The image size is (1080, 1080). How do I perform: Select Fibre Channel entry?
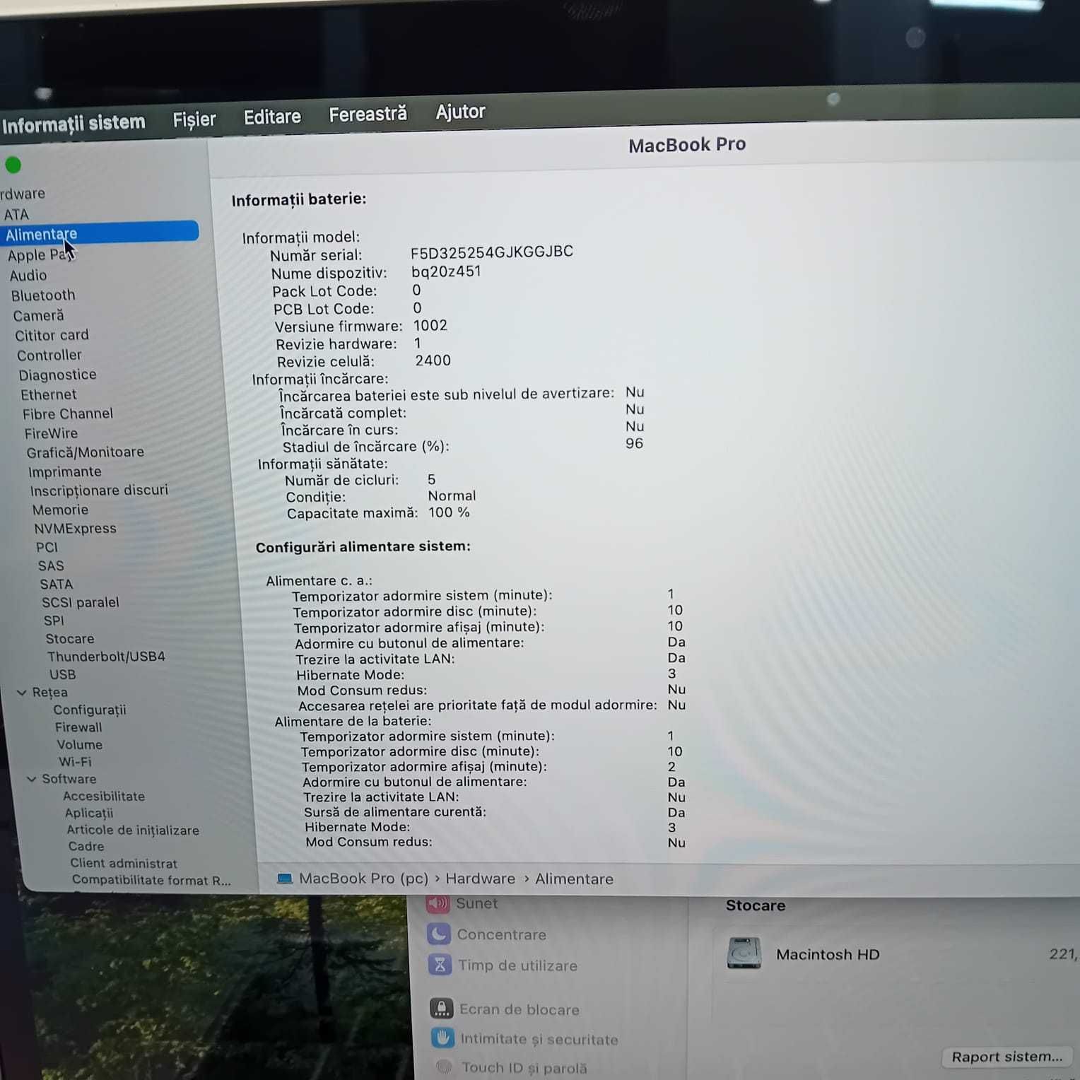pyautogui.click(x=67, y=413)
